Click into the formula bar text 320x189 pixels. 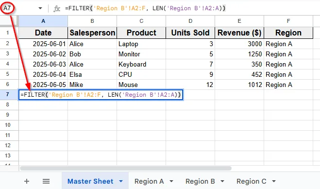coord(145,8)
